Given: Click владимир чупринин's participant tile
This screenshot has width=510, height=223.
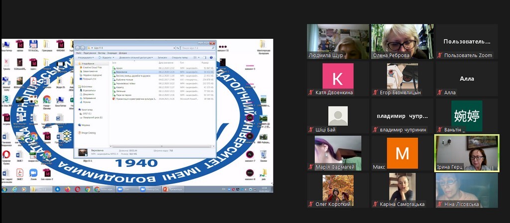Looking at the screenshot, I should (x=402, y=116).
